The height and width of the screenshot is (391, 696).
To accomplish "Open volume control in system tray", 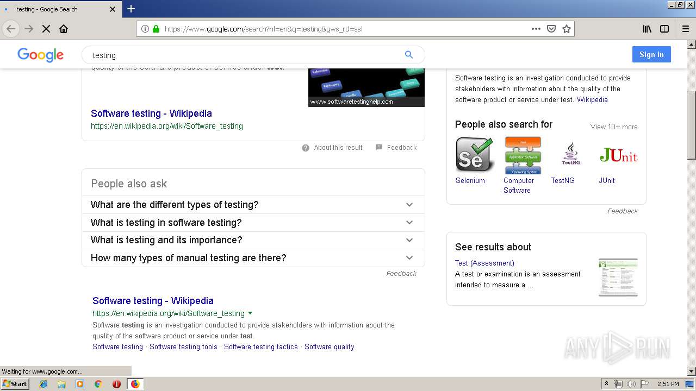I will [631, 384].
